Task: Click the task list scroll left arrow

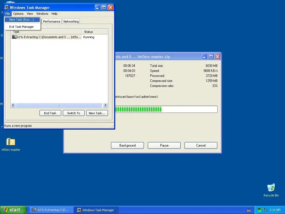Action: coord(13,105)
